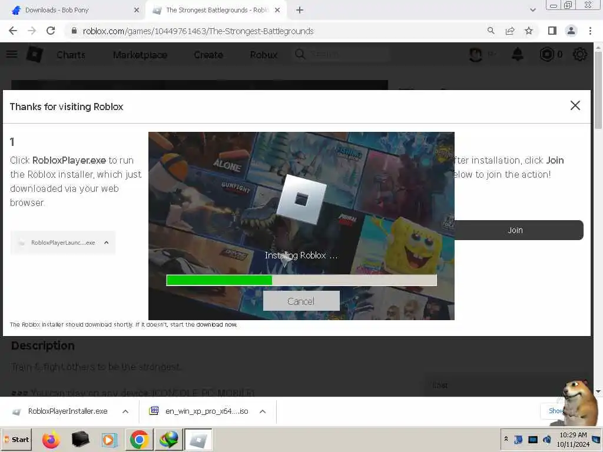Show hidden system tray icons

(x=506, y=439)
